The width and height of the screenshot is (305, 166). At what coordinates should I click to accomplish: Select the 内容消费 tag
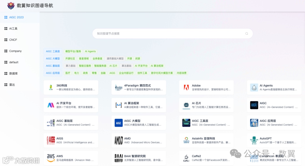click(x=182, y=73)
